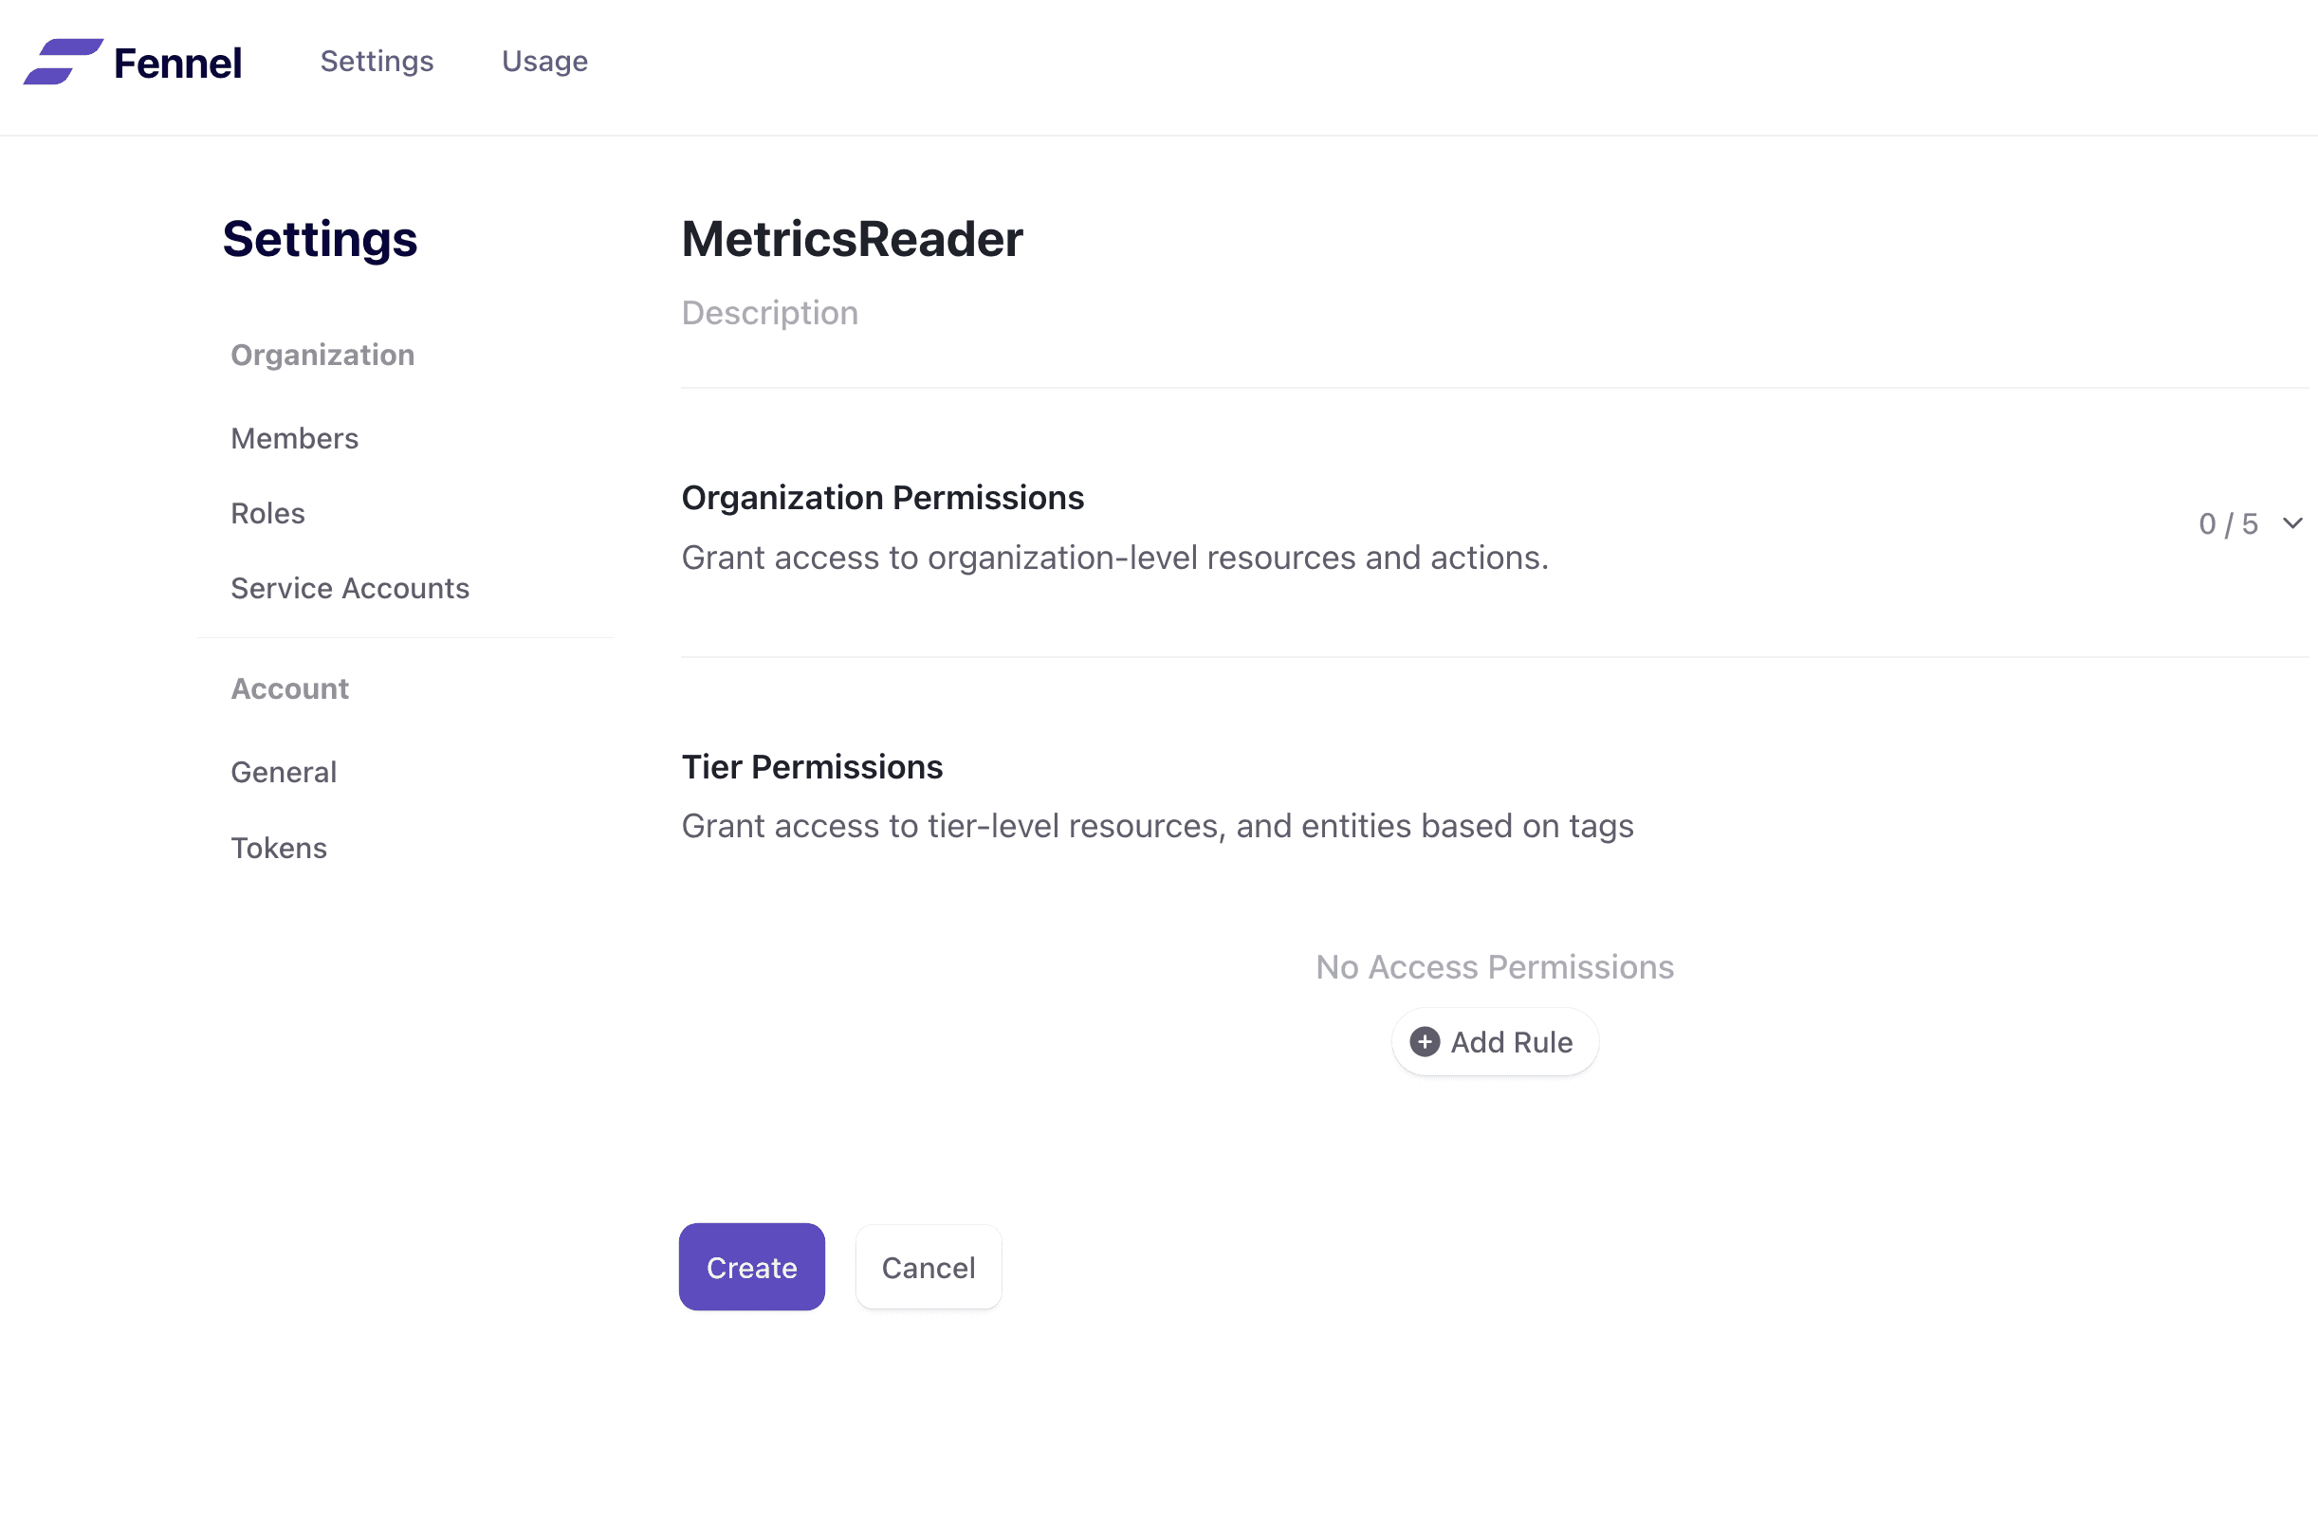Cancel the role creation
Image resolution: width=2318 pixels, height=1519 pixels.
pyautogui.click(x=929, y=1267)
